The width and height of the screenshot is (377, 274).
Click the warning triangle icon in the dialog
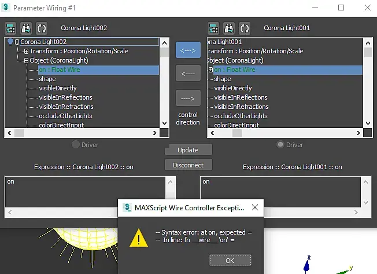[x=139, y=238]
